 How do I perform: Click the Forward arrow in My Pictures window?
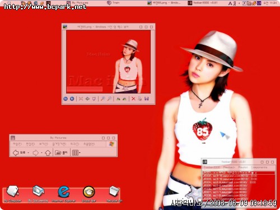35,153
